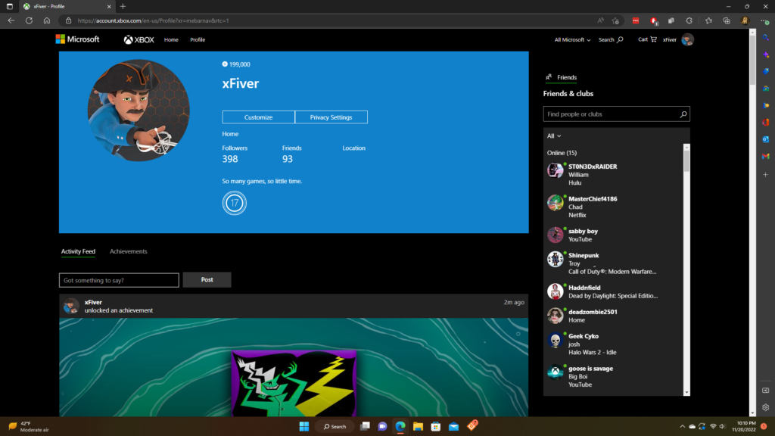Click the Search magnifier in site header
775x436 pixels.
(x=611, y=39)
